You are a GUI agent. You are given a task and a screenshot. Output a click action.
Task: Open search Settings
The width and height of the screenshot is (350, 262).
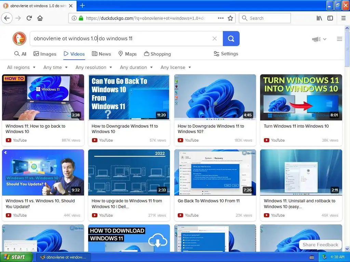(x=226, y=54)
